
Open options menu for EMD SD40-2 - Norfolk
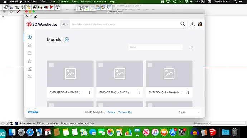[188, 92]
